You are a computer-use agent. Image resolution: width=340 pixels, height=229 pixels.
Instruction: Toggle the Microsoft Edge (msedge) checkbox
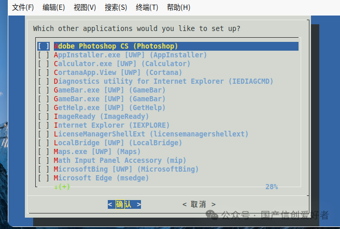tap(44, 178)
